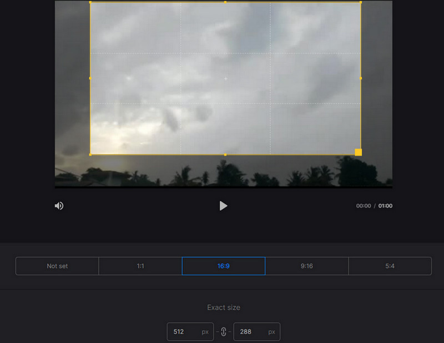This screenshot has width=444, height=343.
Task: Click the crop center crosshair marker
Action: point(226,78)
